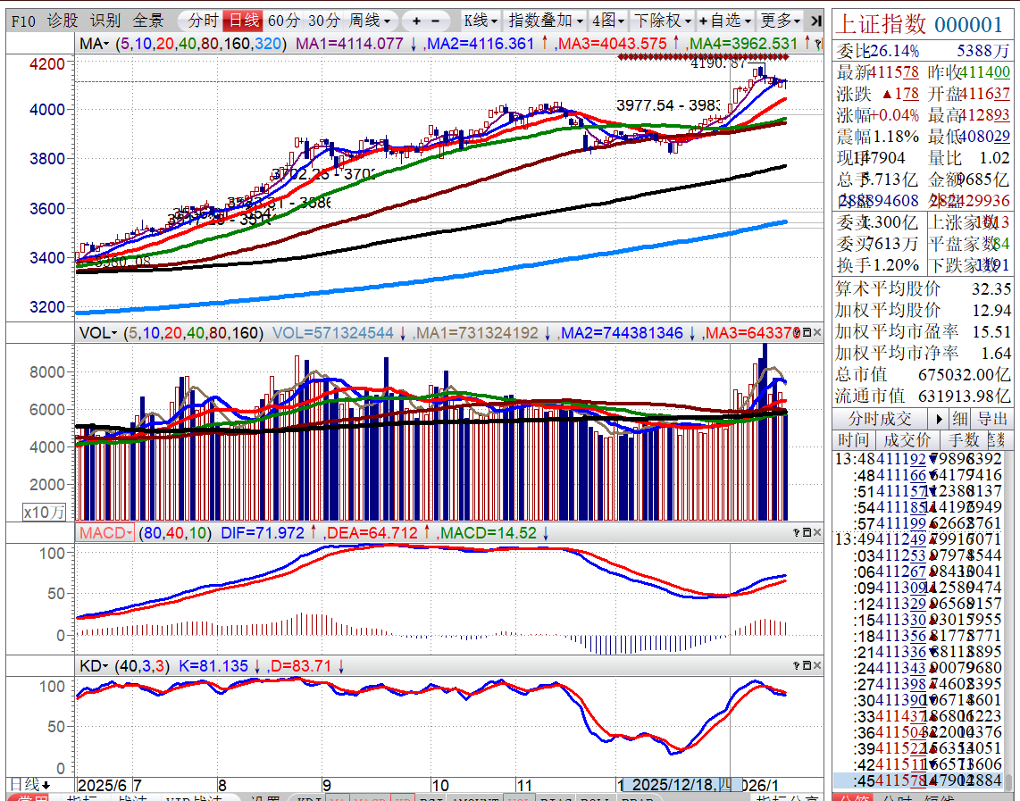Open help for the KD indicator panel
Viewport: 1020px width, 801px height.
pos(797,666)
